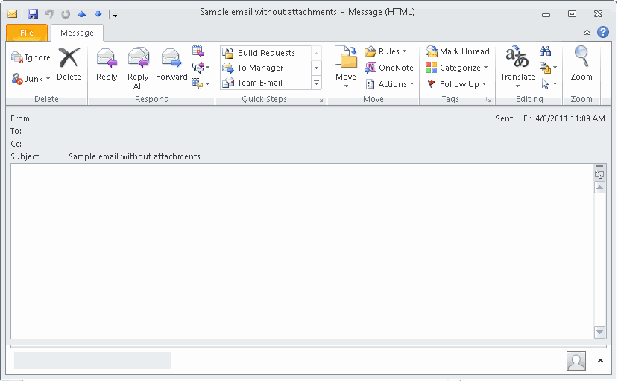The height and width of the screenshot is (381, 618).
Task: Open the More respond actions dropdown
Action: [x=201, y=83]
